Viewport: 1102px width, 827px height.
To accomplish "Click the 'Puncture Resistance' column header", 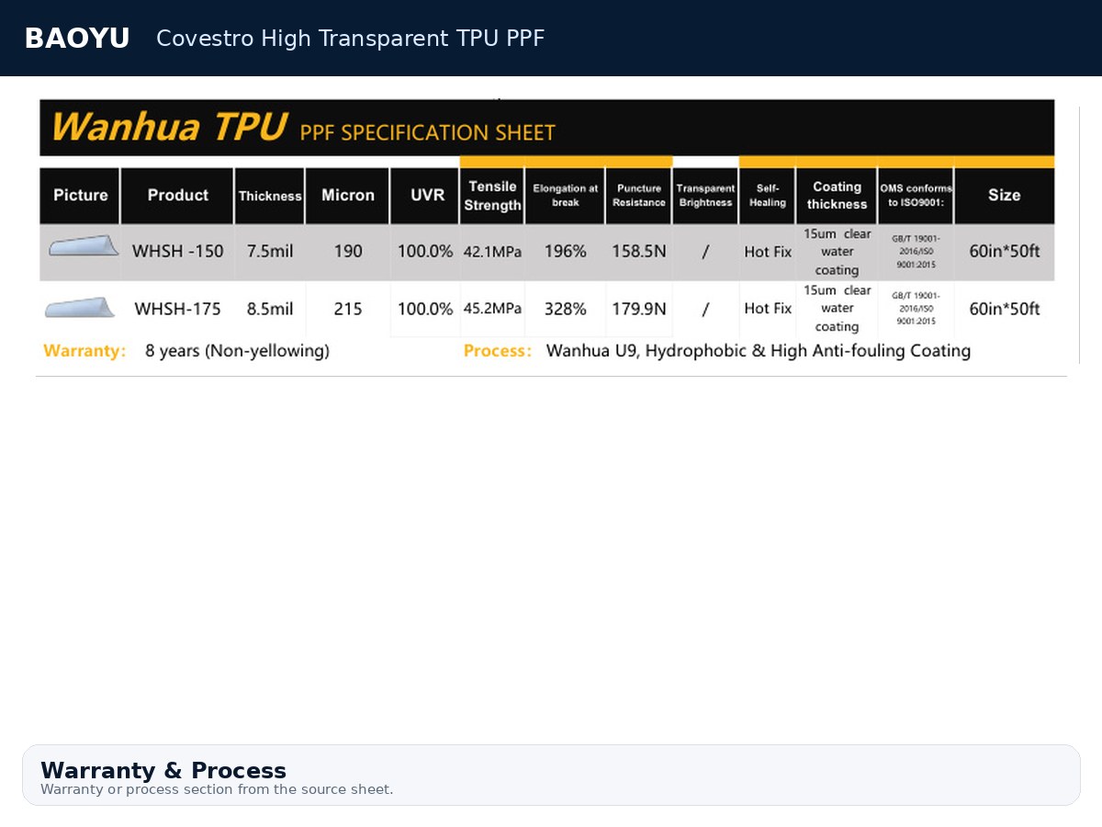I will point(639,195).
